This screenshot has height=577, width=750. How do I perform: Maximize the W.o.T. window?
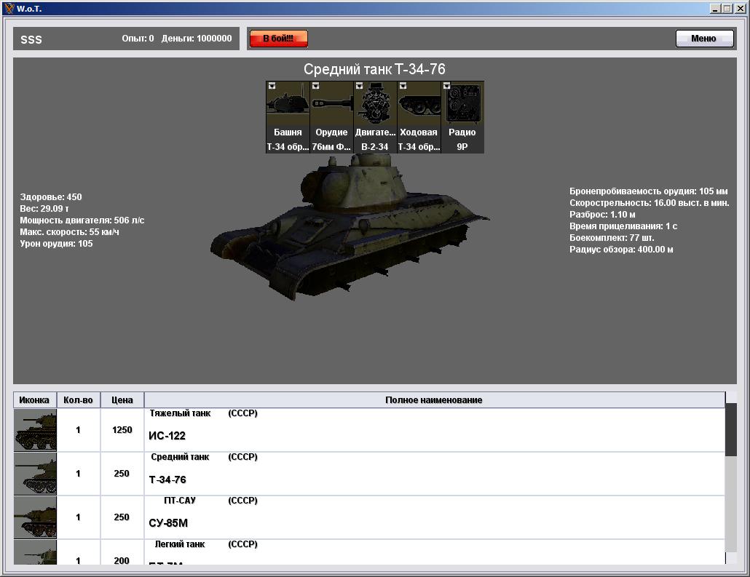pos(727,9)
